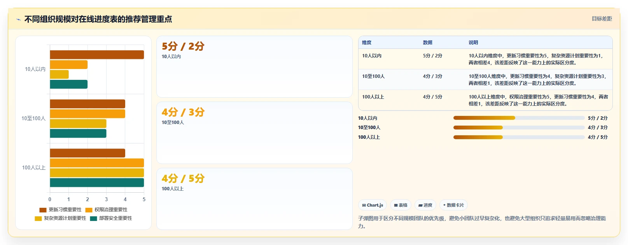
Task: Click the 10人以内 chart axis label
Action: [x=35, y=69]
